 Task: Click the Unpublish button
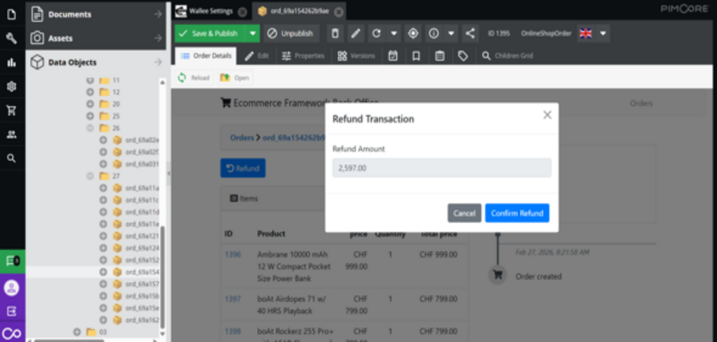291,33
